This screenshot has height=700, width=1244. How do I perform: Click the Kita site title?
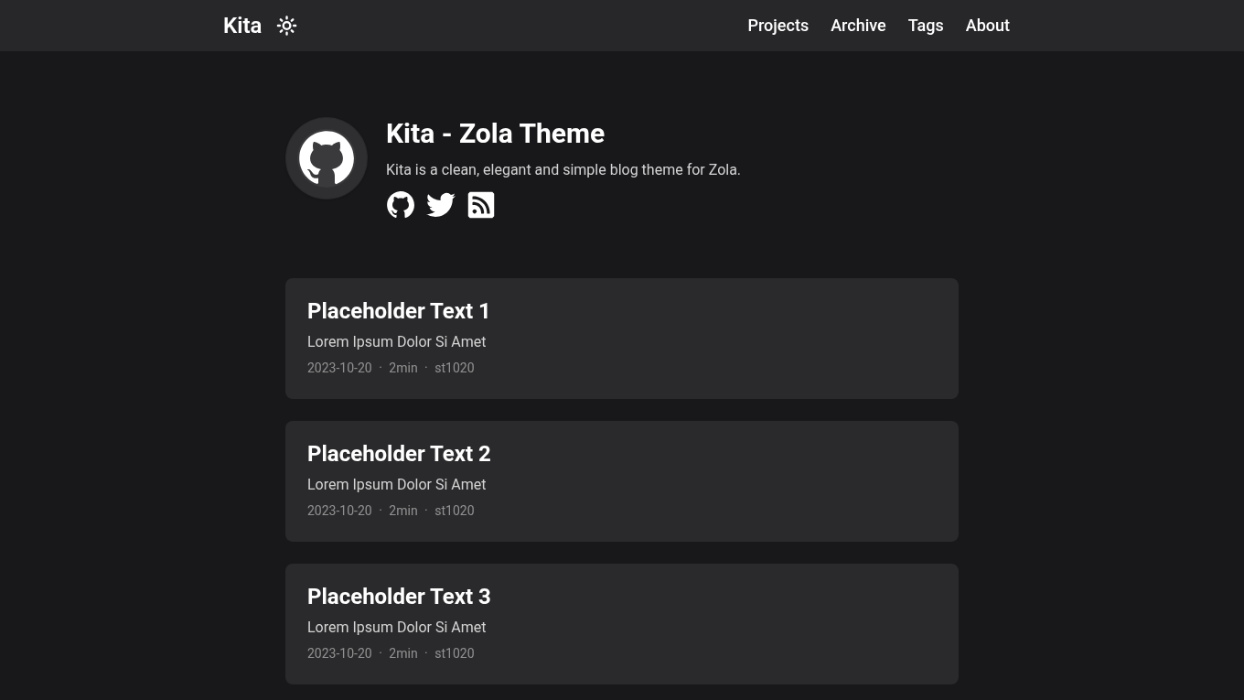click(x=242, y=26)
